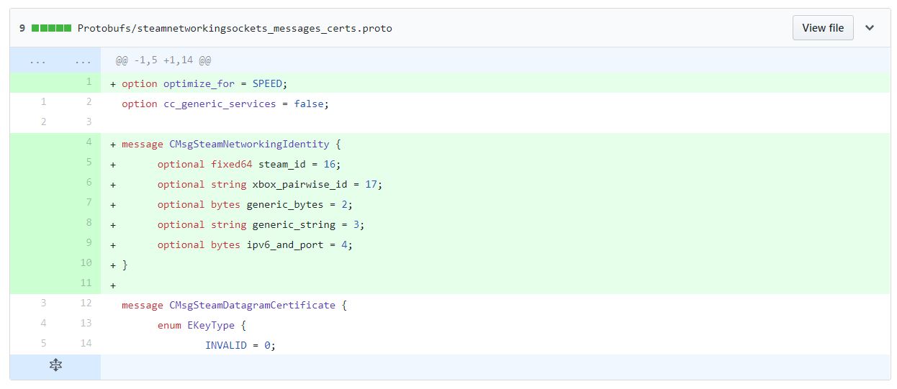Screen dimensions: 897x389
Task: Click the changed lines count 9
Action: [x=22, y=29]
